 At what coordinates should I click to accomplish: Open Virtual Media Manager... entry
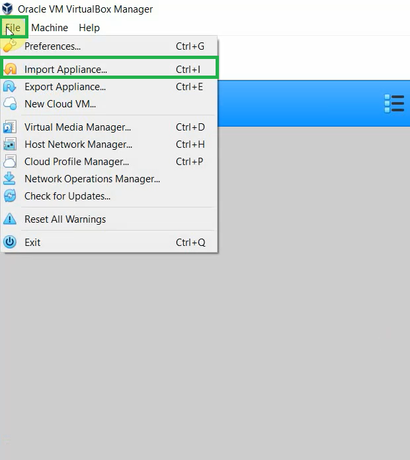(109, 127)
